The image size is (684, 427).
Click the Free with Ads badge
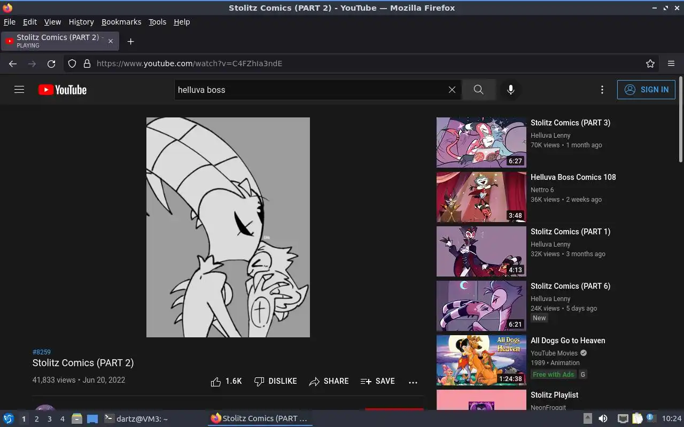pyautogui.click(x=553, y=375)
